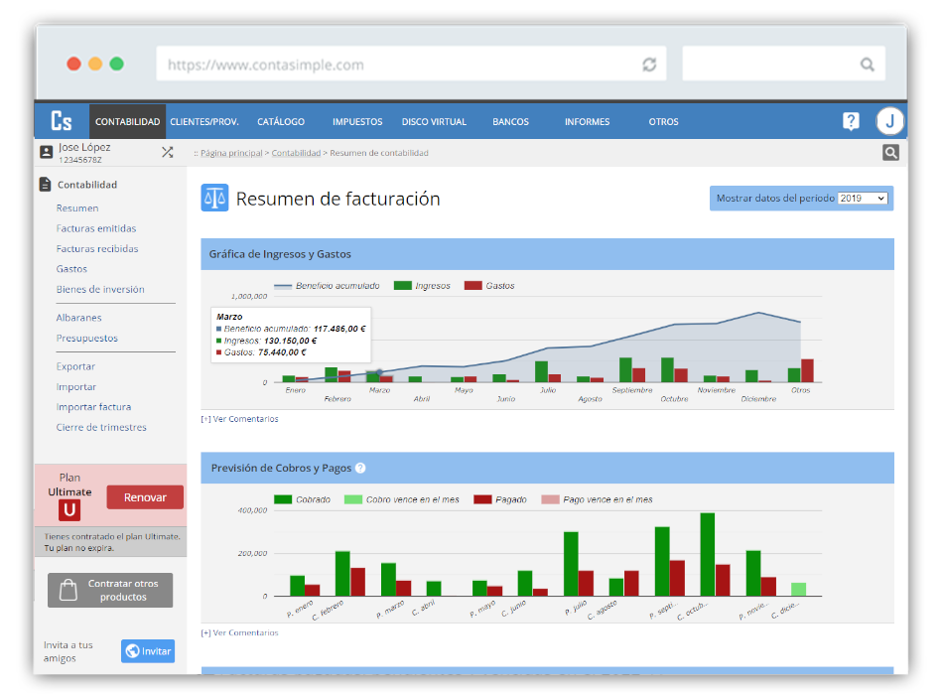Click the magnifier search icon below the navbar
The height and width of the screenshot is (694, 943).
(890, 153)
